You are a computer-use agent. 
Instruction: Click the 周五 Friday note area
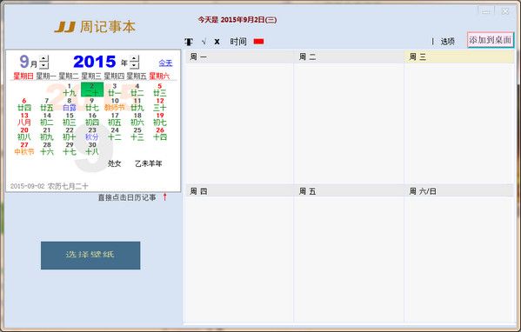coord(349,259)
